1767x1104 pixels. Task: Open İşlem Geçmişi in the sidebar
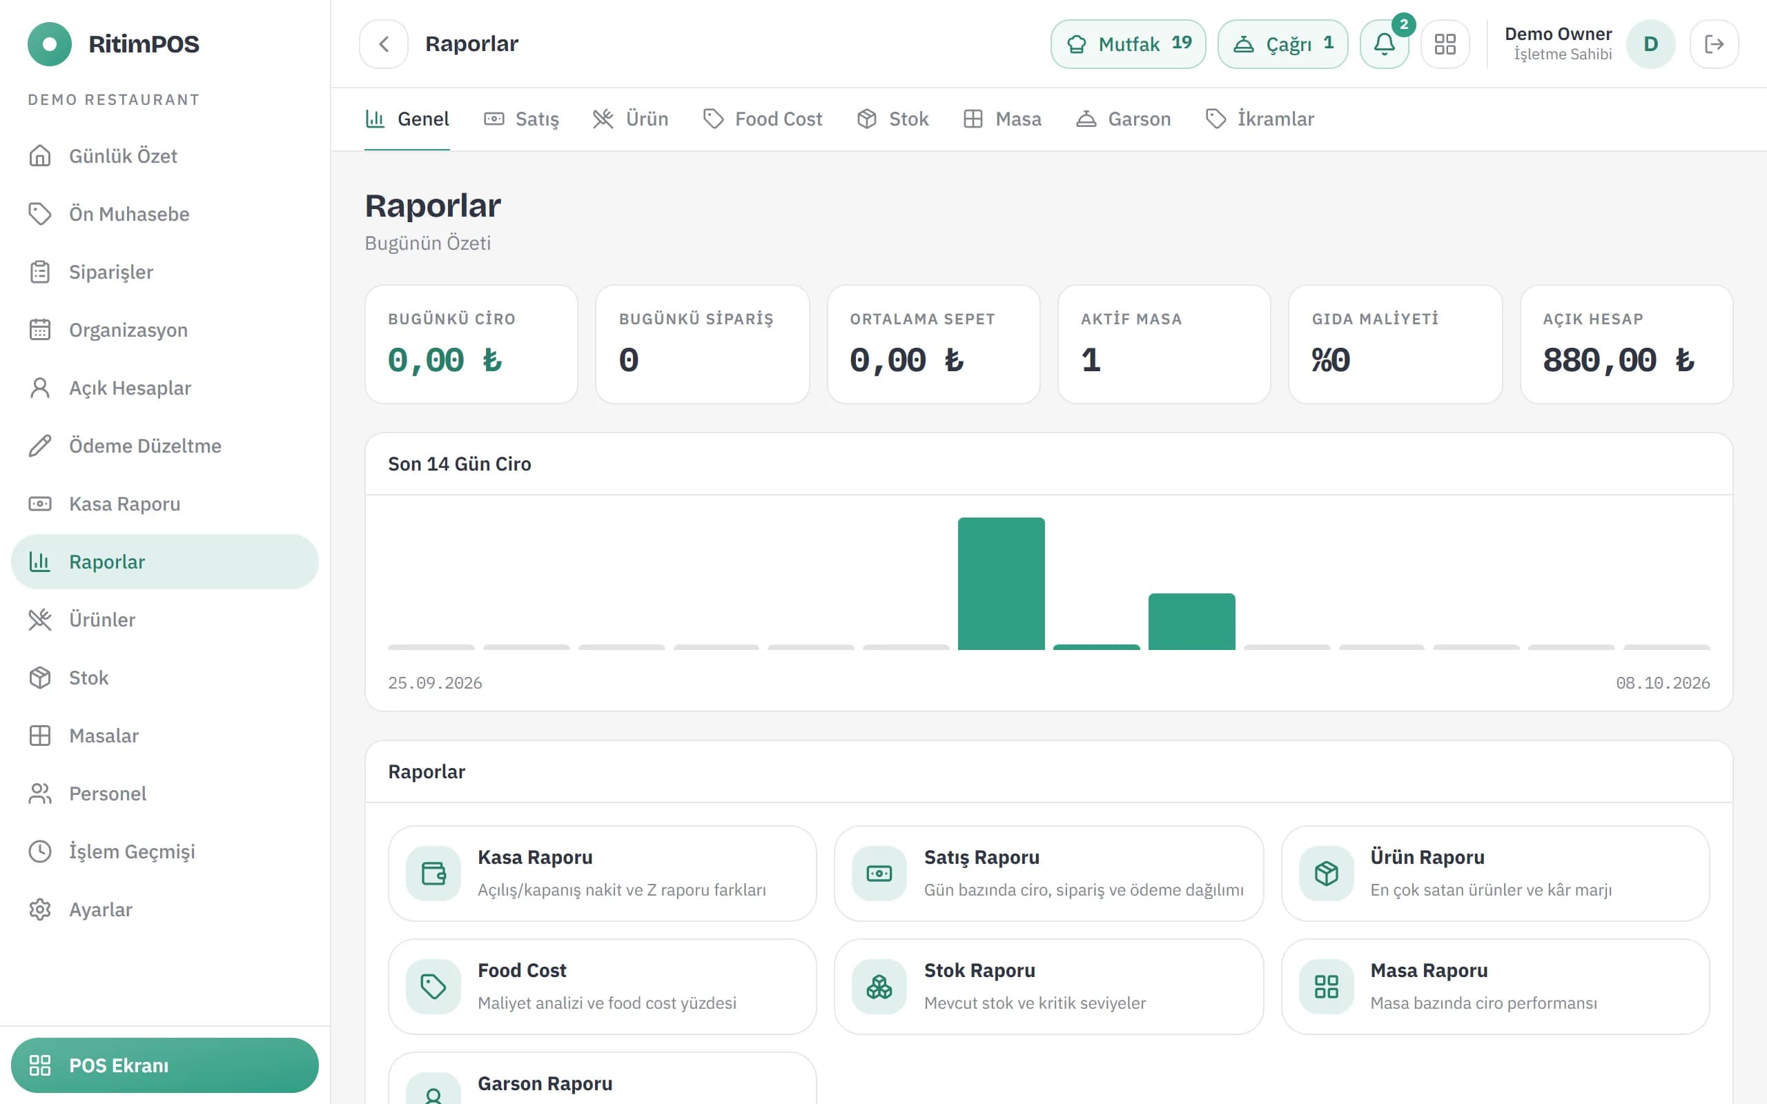pyautogui.click(x=165, y=851)
